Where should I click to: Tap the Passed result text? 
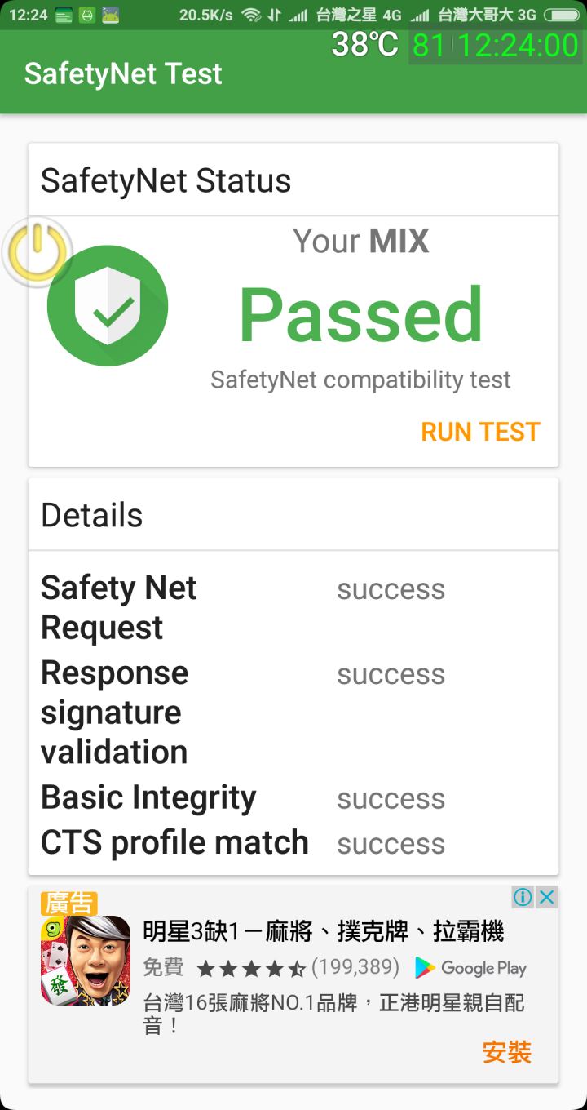[361, 315]
